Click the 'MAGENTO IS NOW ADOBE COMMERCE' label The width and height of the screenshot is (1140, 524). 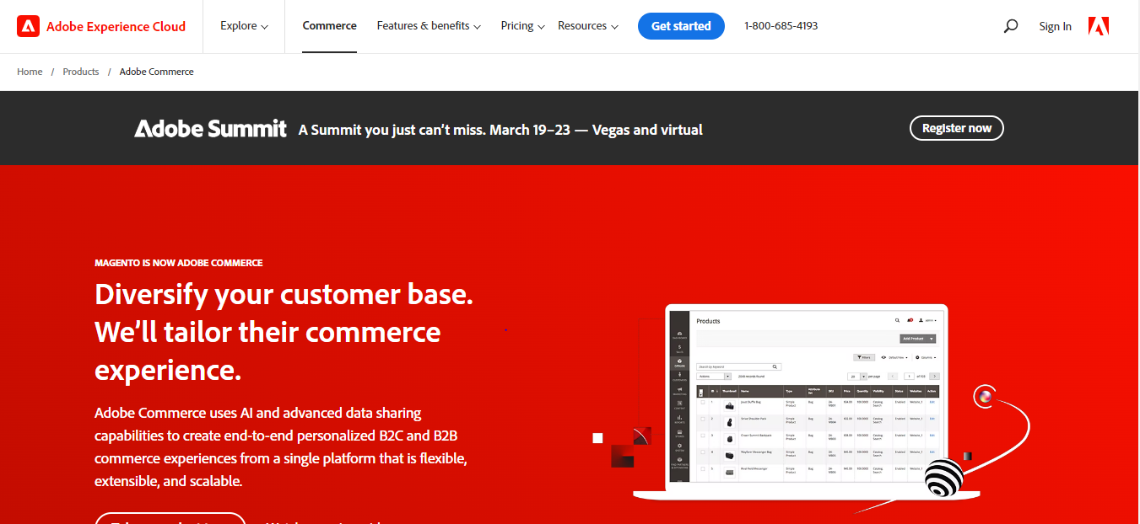point(179,263)
